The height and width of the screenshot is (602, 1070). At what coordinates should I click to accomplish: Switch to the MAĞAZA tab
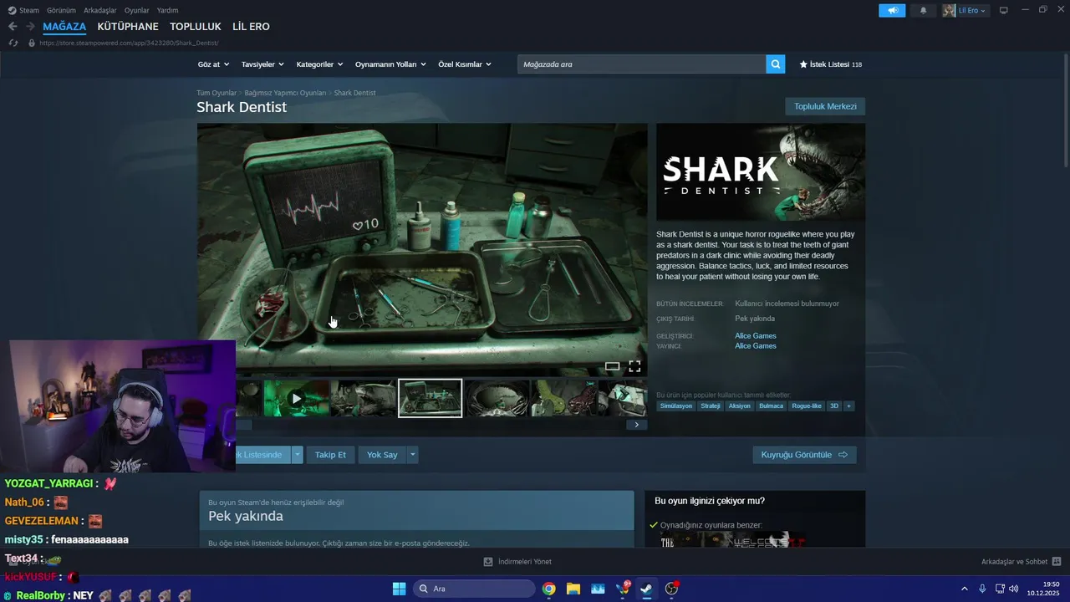(64, 27)
